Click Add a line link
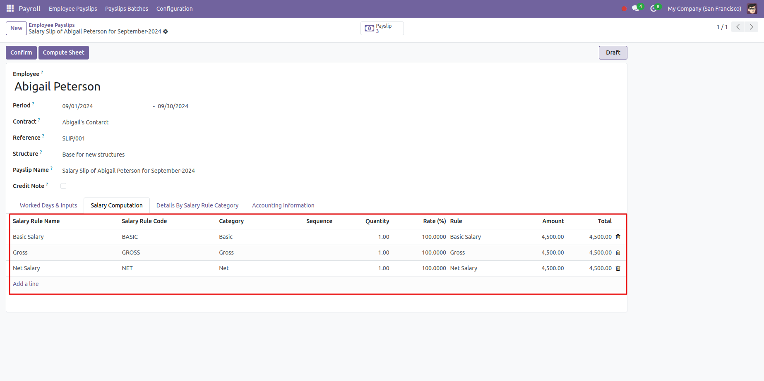Image resolution: width=764 pixels, height=381 pixels. click(26, 284)
